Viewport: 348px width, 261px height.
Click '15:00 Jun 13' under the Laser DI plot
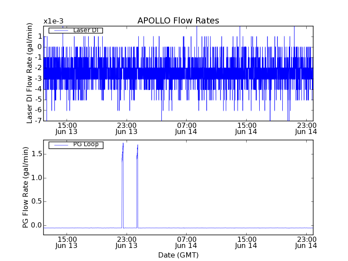pyautogui.click(x=67, y=128)
